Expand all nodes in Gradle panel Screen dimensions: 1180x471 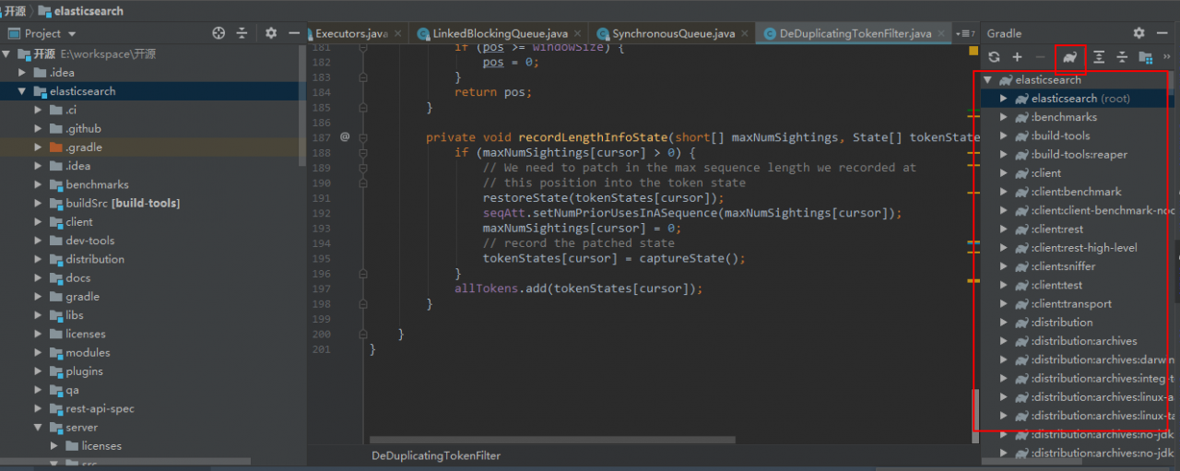click(1099, 57)
